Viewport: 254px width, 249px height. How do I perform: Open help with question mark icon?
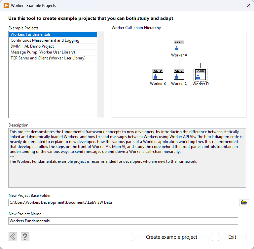point(25,236)
